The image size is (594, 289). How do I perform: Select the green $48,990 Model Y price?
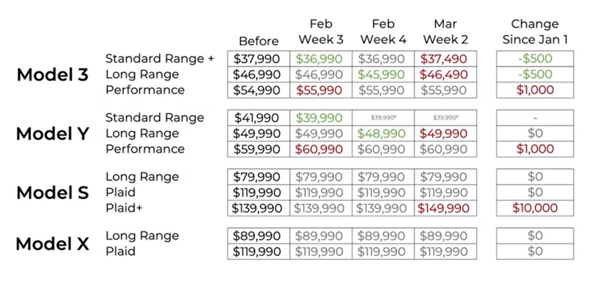click(x=383, y=133)
